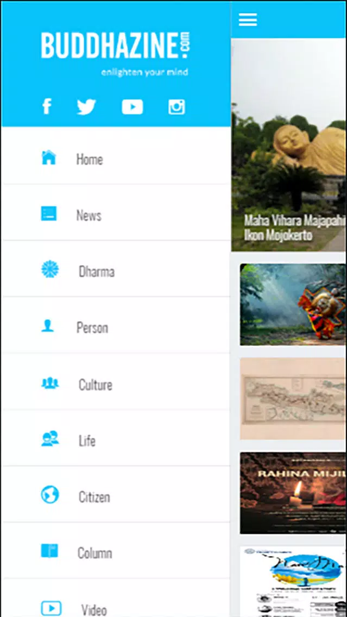Open the Column section

(116, 551)
